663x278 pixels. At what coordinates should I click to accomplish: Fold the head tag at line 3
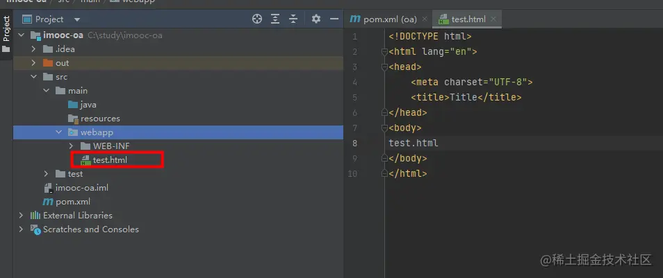point(384,67)
